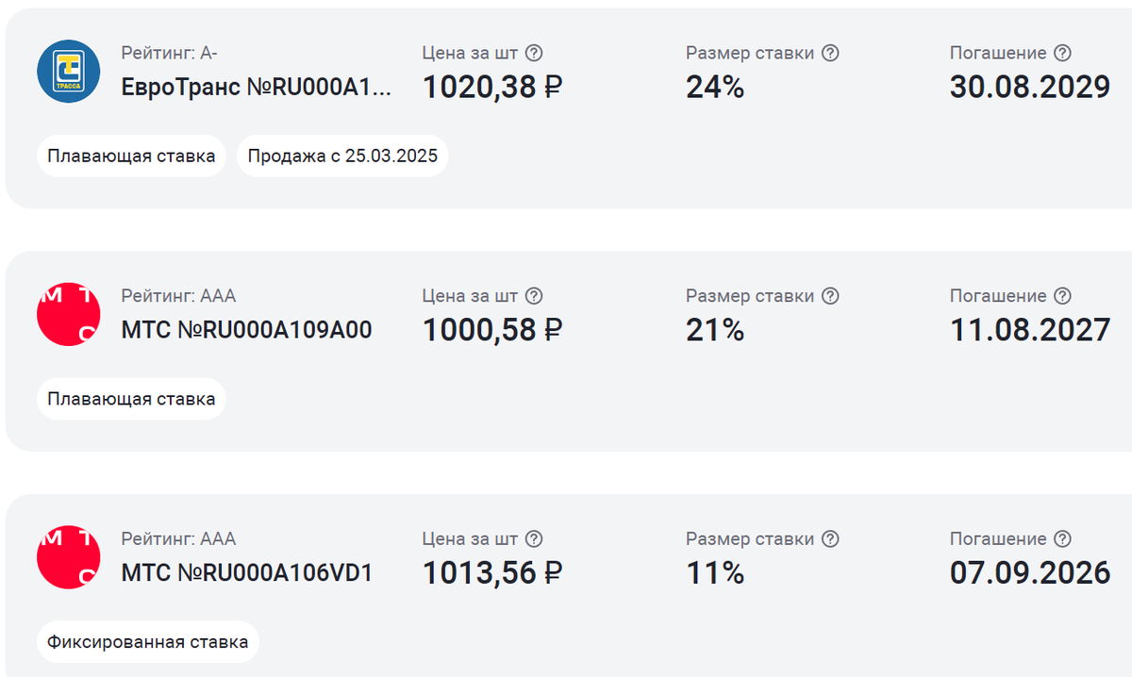Viewport: 1132px width, 677px height.
Task: Click 'Продажа с 25.03.2025' tag
Action: point(342,157)
